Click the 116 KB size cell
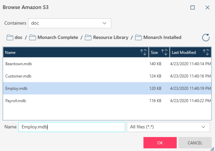The width and height of the screenshot is (215, 151). coord(156,101)
